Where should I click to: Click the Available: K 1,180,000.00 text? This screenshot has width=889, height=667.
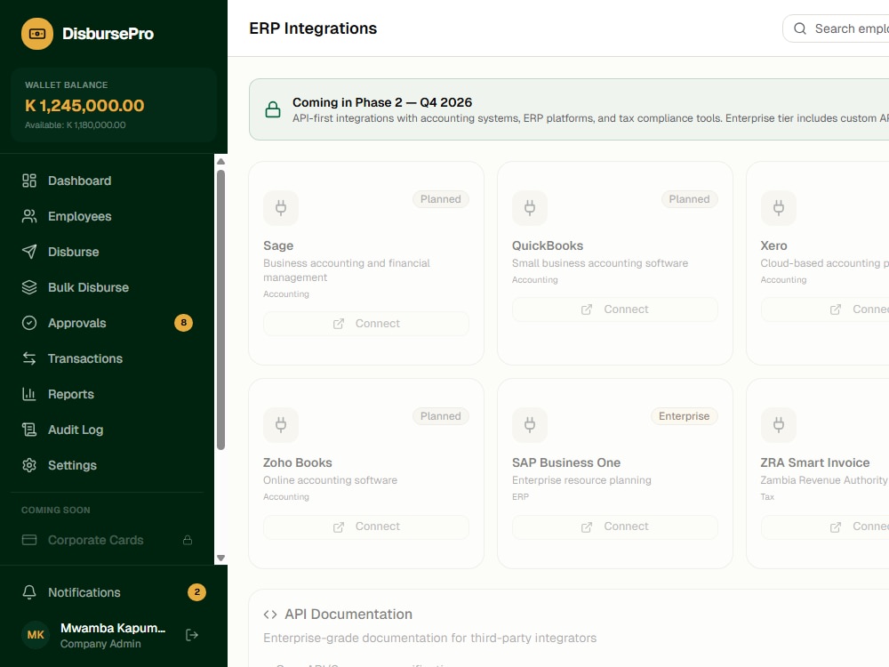pos(76,125)
